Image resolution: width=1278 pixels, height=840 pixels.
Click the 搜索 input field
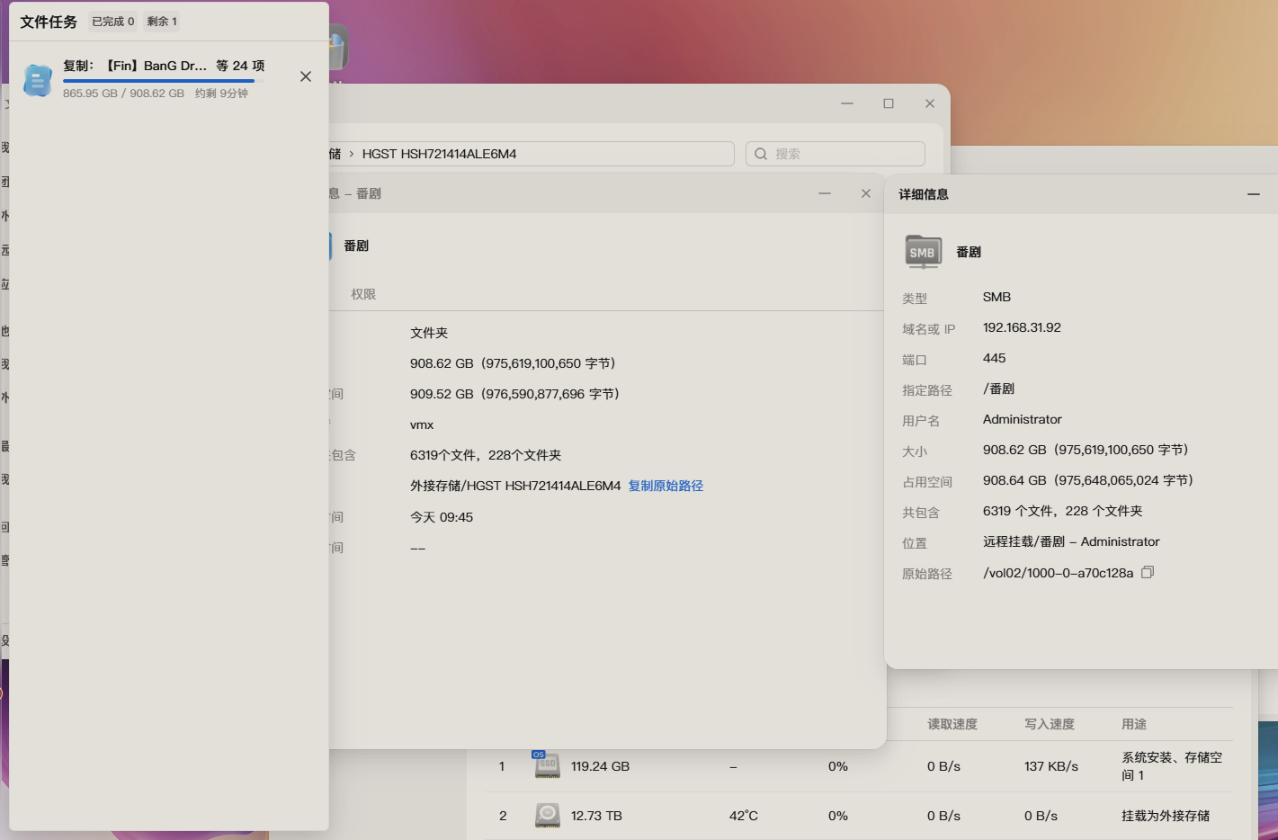pyautogui.click(x=836, y=154)
